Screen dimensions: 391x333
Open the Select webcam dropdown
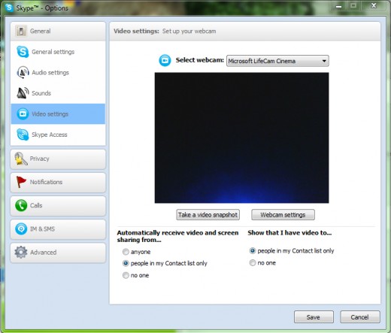pyautogui.click(x=277, y=61)
